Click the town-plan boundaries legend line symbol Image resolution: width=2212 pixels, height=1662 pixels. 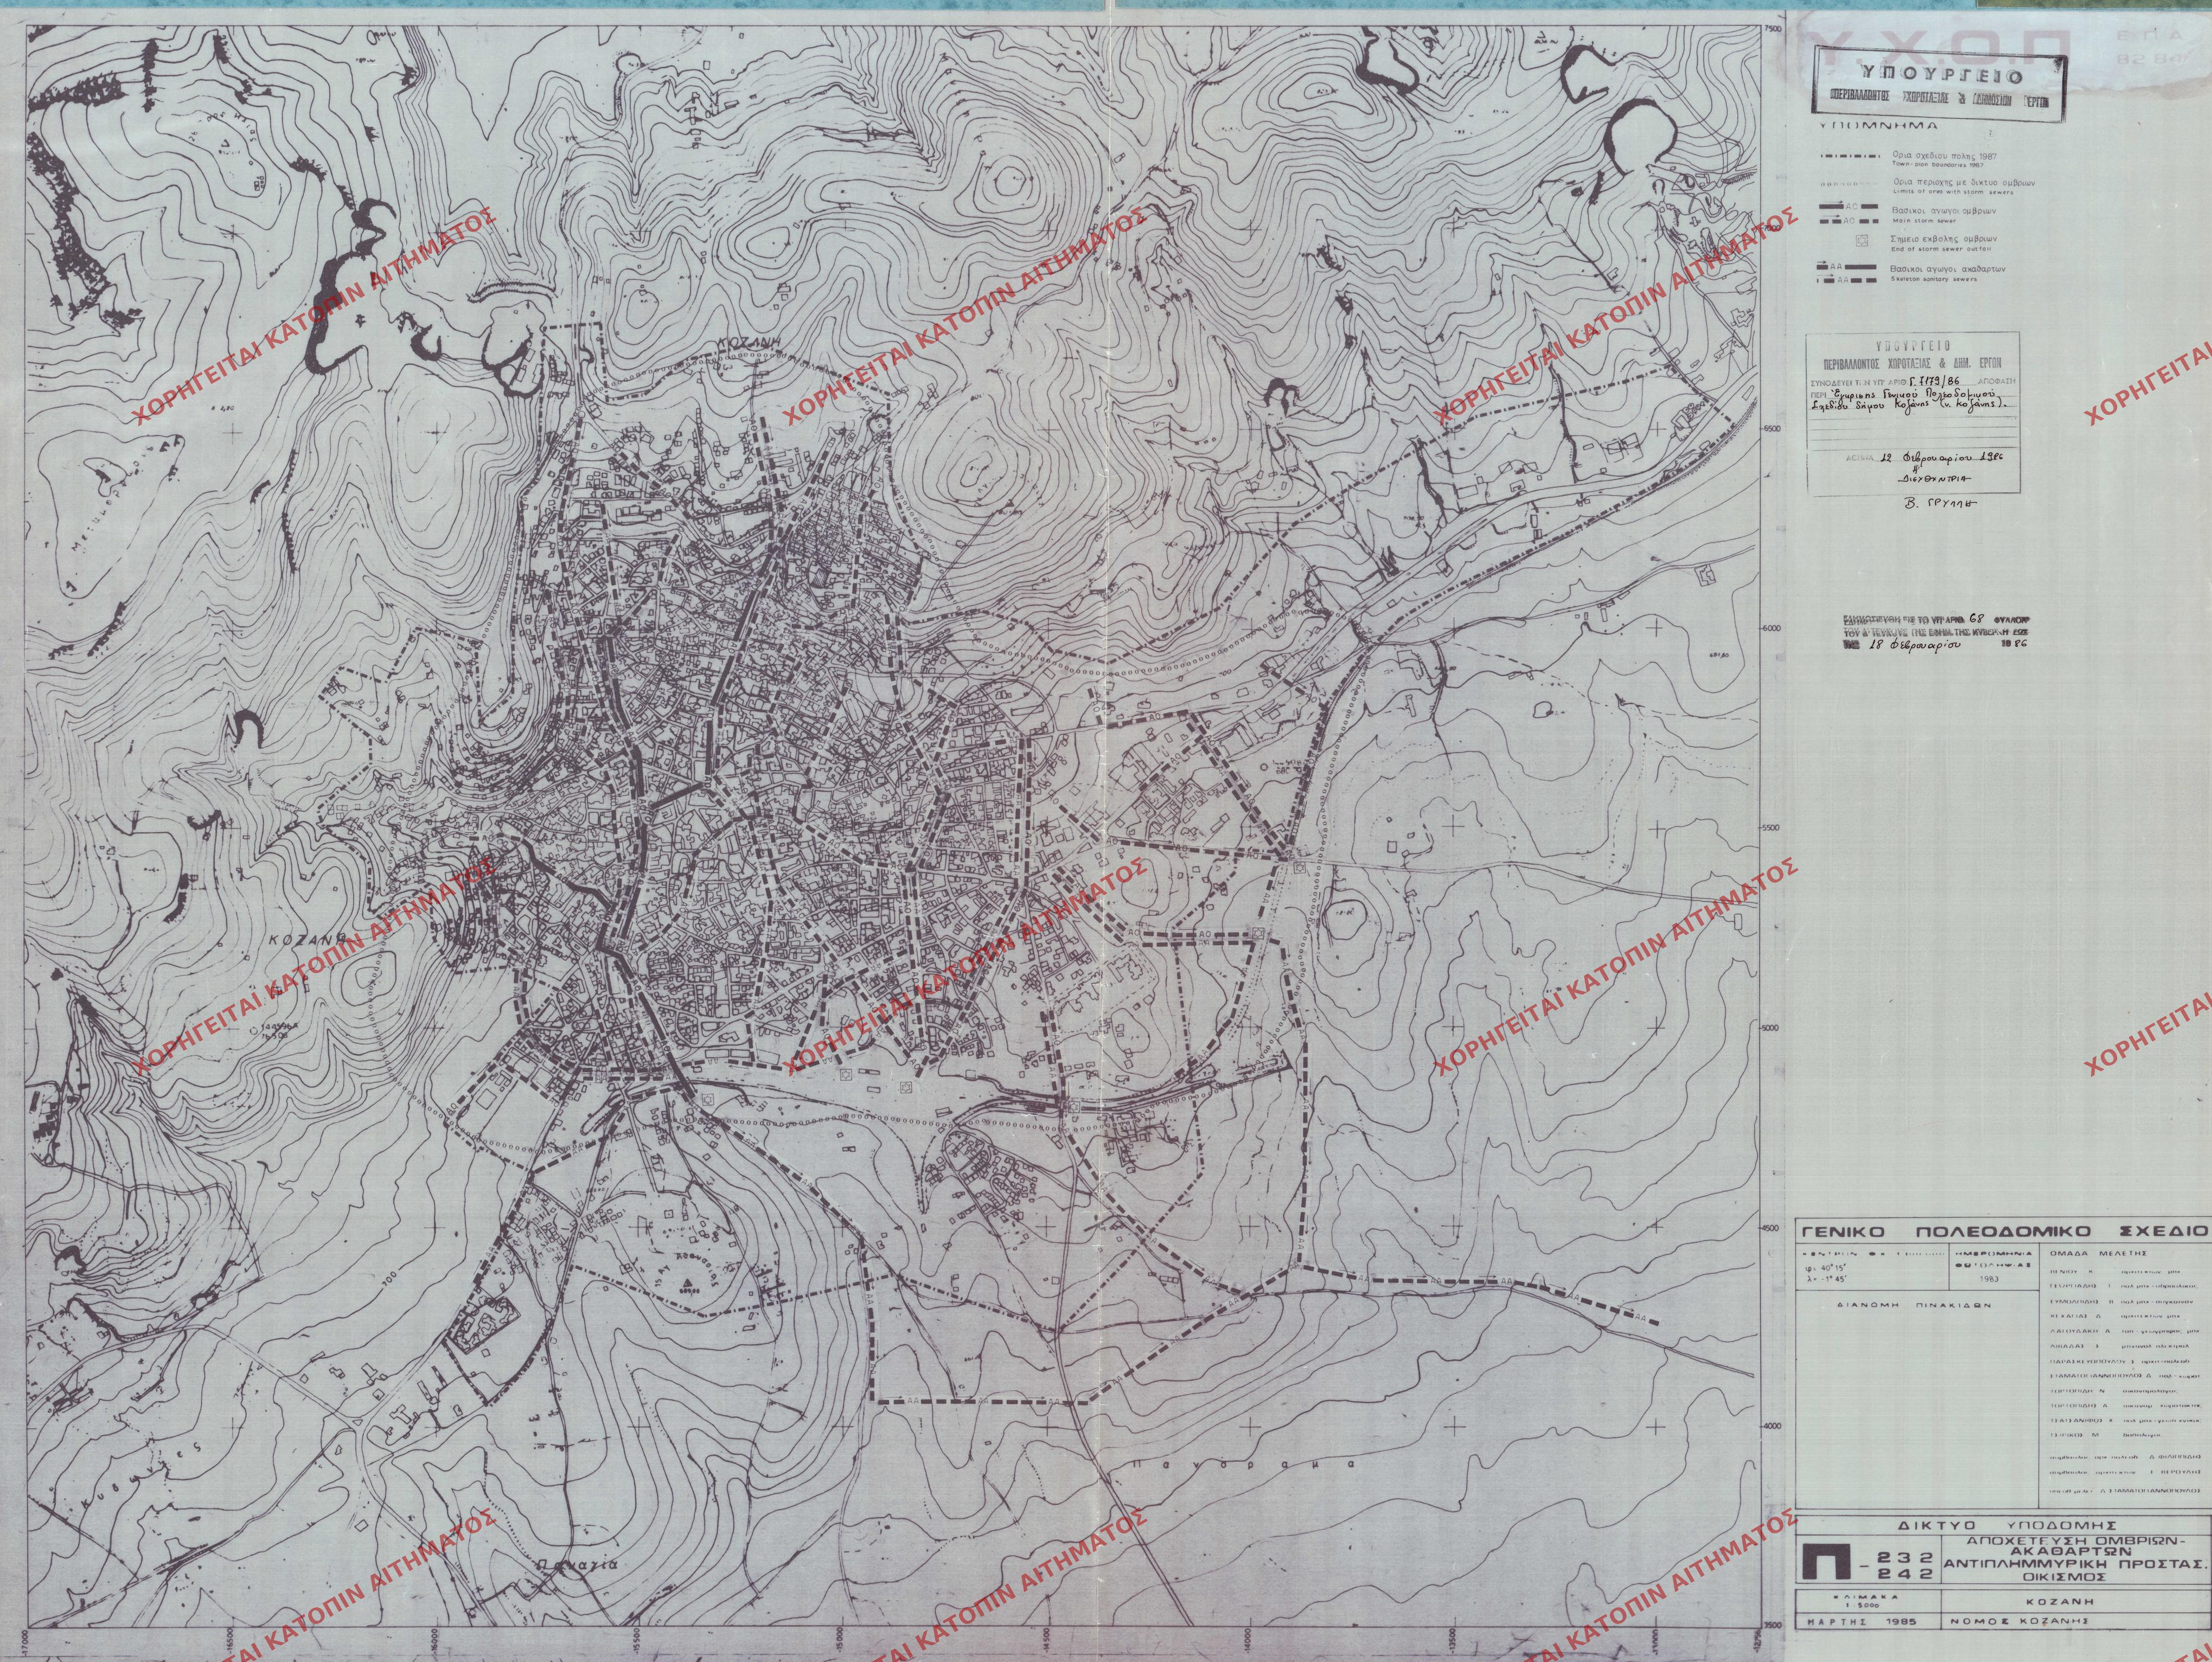point(1851,156)
